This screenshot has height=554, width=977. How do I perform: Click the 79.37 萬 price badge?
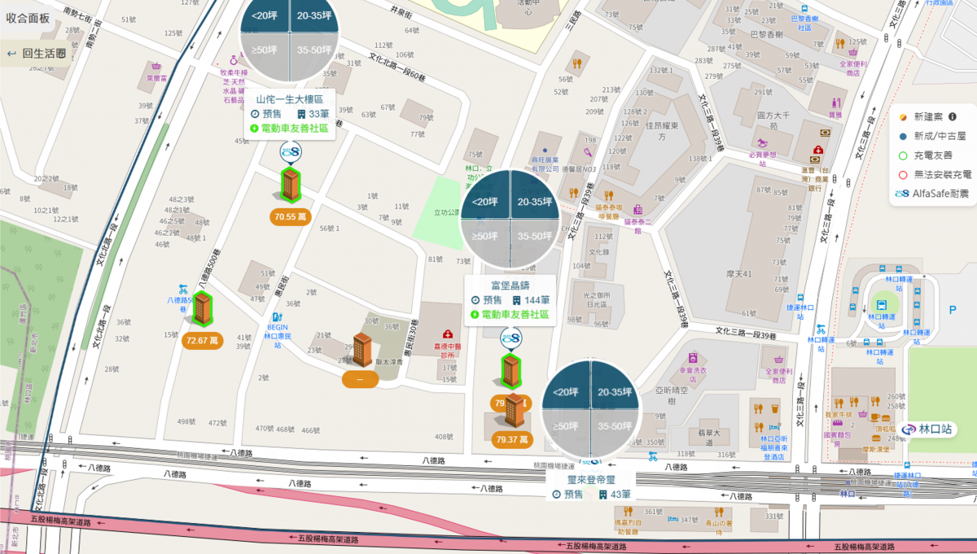[513, 440]
